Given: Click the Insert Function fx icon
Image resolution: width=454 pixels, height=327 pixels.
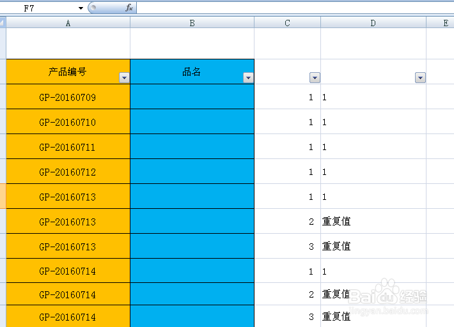Looking at the screenshot, I should 129,8.
